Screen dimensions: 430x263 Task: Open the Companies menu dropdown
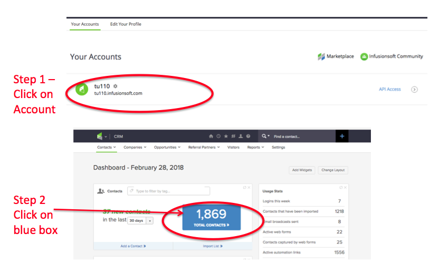point(135,147)
